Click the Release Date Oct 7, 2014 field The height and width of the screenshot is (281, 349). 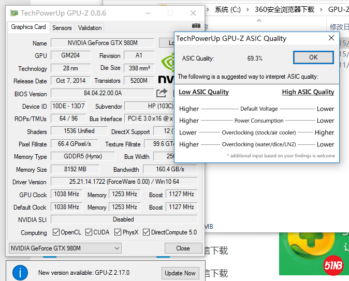coord(70,81)
